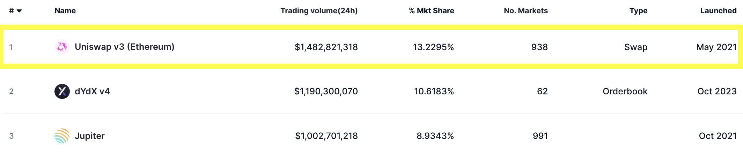
Task: Sort by the Type column header
Action: [638, 11]
